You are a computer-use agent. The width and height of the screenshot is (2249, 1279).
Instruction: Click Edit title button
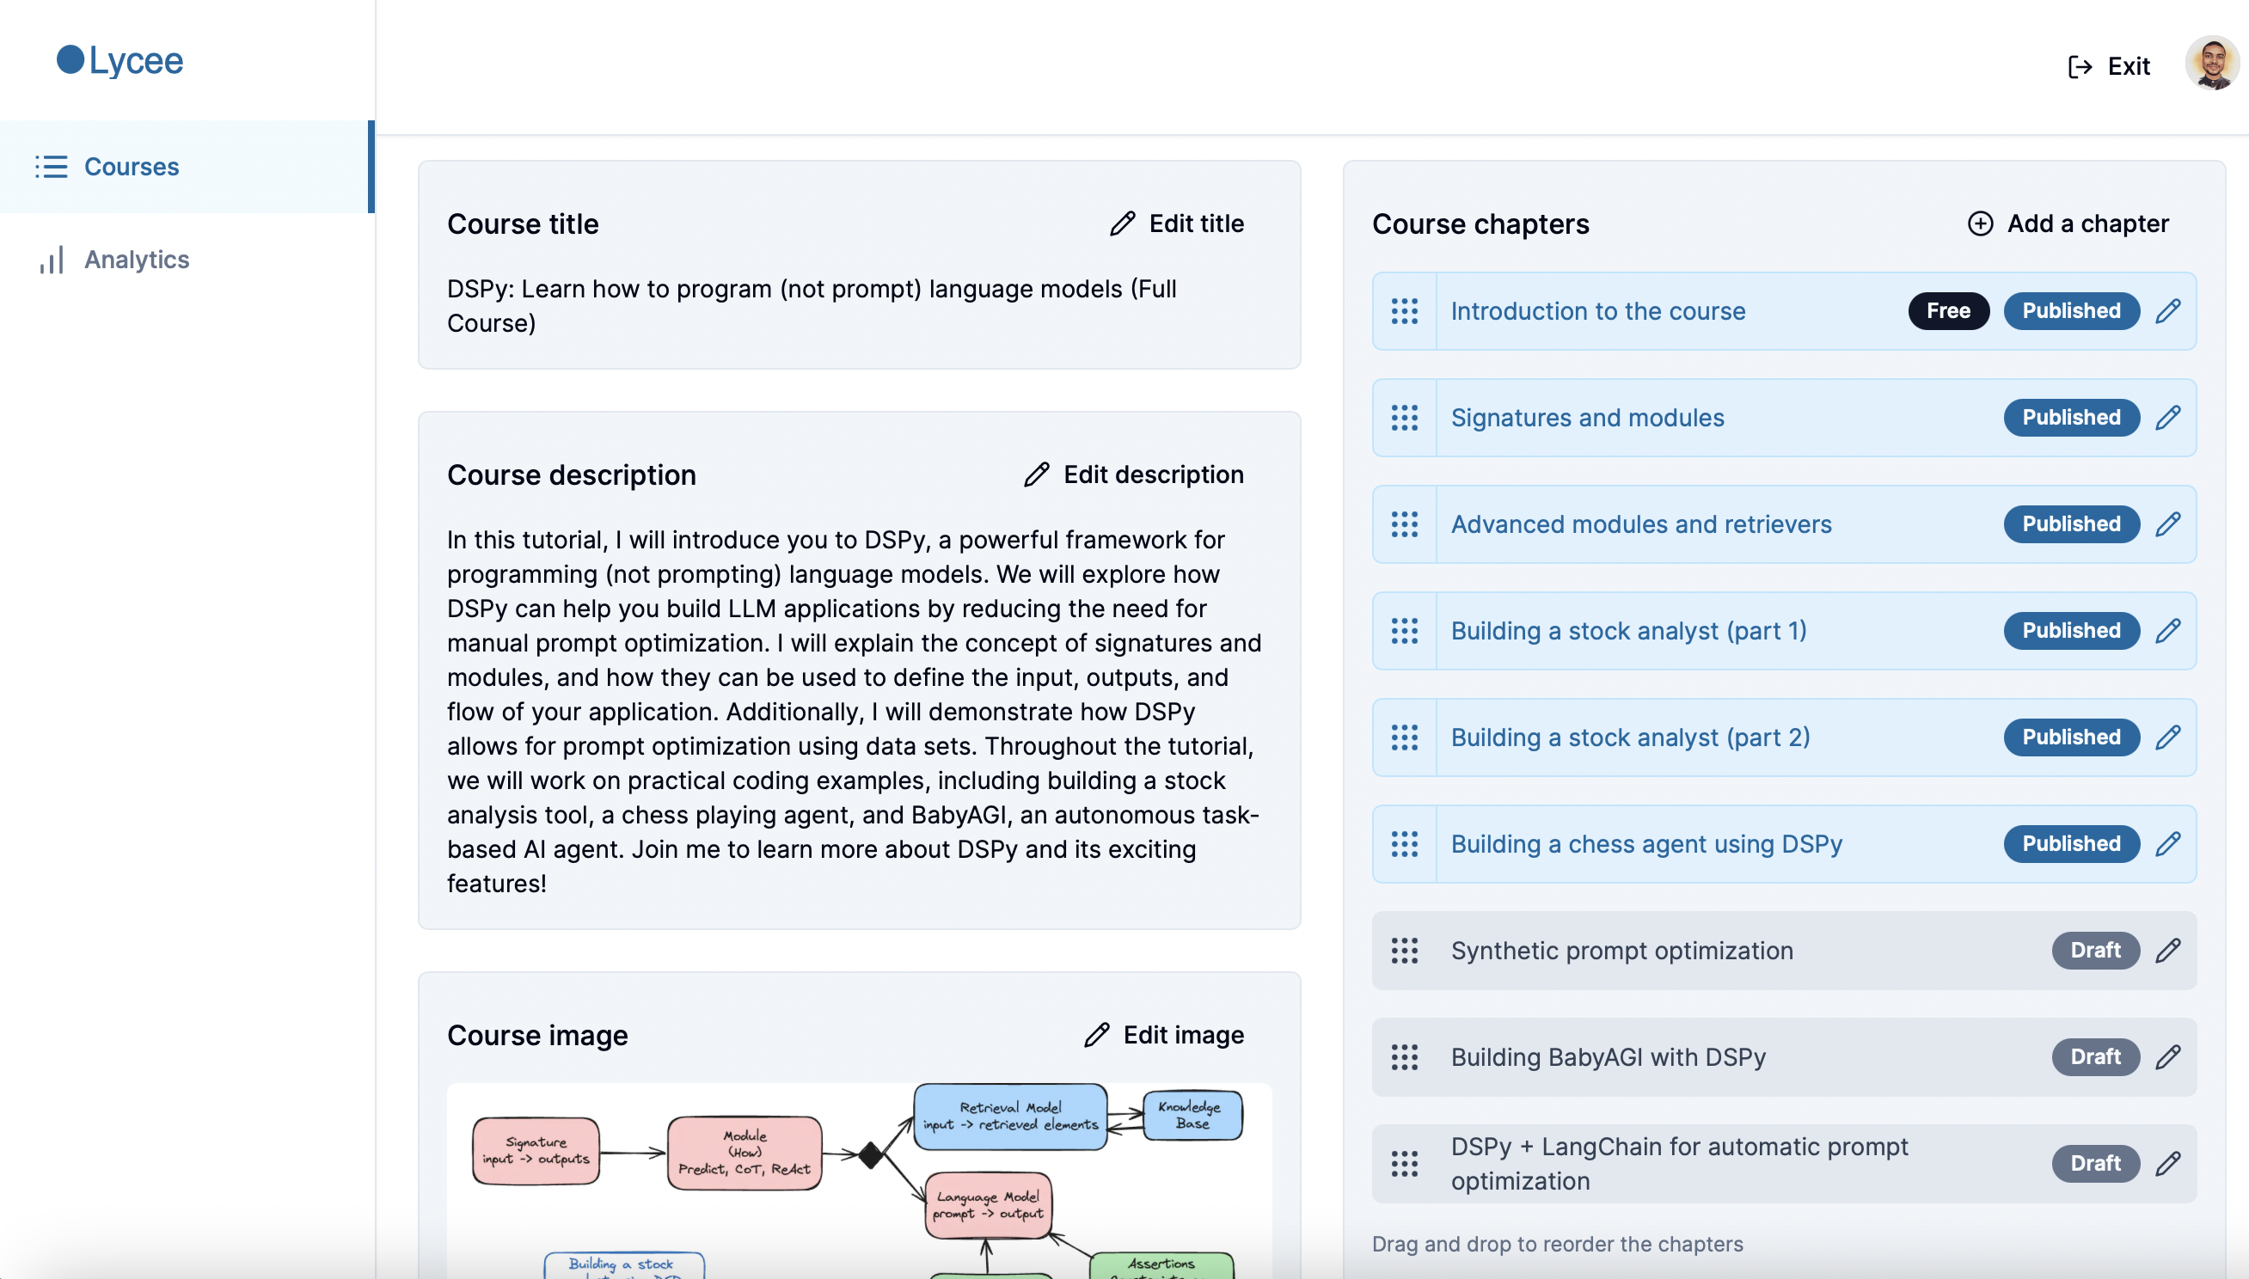(x=1177, y=224)
